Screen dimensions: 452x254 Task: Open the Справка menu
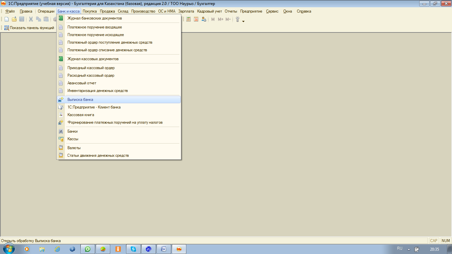click(x=304, y=11)
